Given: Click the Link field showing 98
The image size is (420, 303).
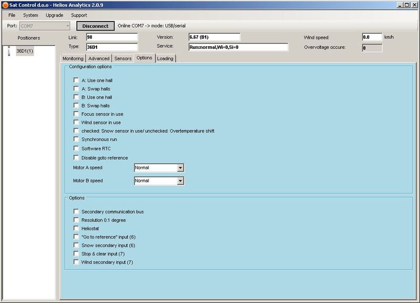Looking at the screenshot, I should [112, 37].
